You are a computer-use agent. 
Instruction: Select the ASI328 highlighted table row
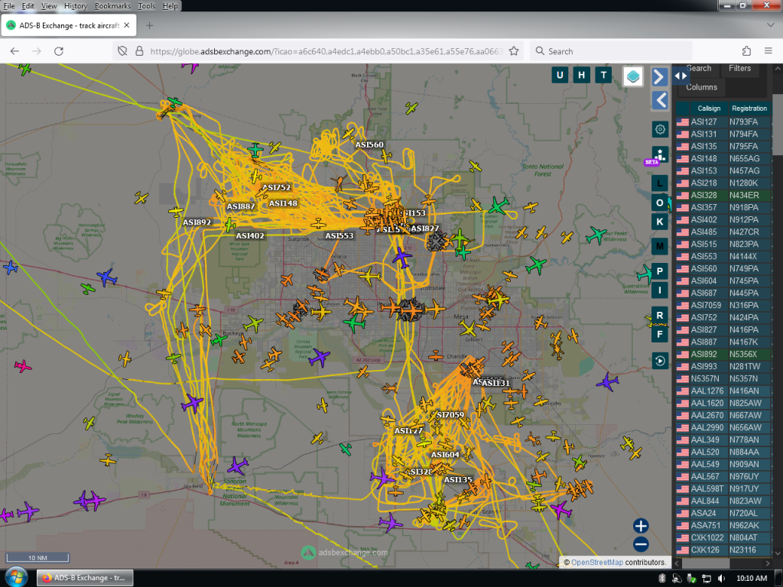pos(723,195)
